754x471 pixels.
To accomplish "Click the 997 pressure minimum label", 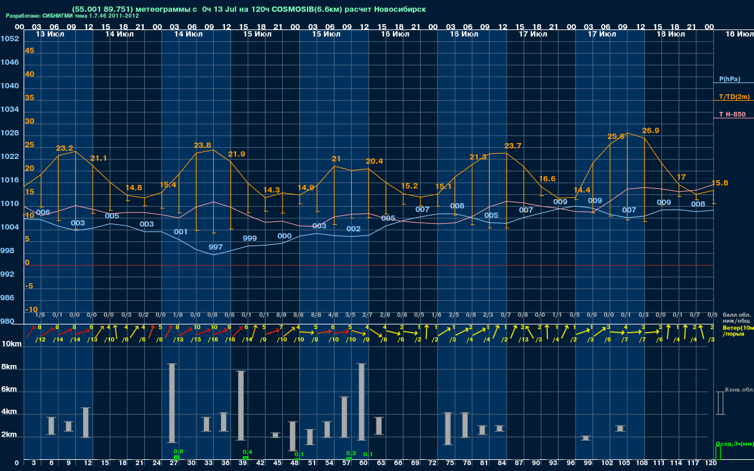I will tap(216, 247).
